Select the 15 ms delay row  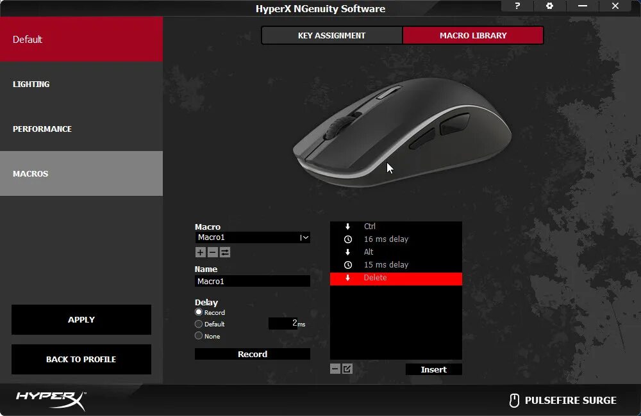[395, 265]
